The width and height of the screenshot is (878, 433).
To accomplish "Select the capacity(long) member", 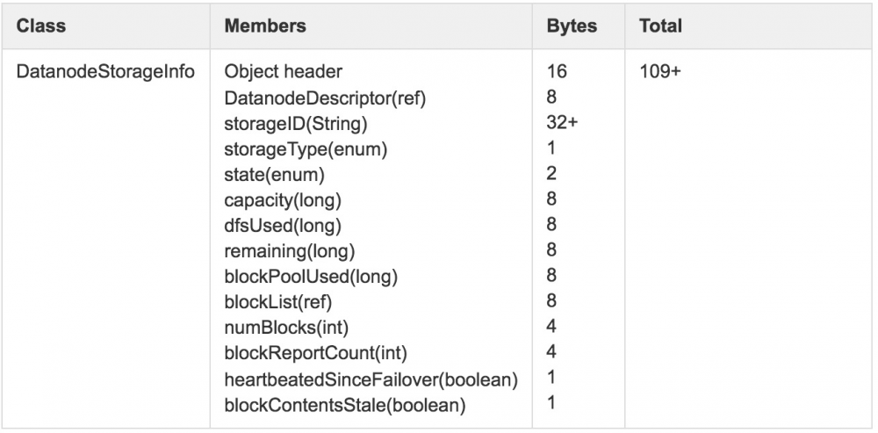I will click(283, 200).
